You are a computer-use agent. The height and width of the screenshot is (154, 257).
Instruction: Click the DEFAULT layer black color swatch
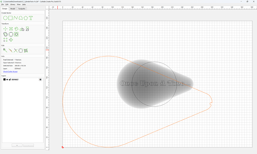(4, 80)
